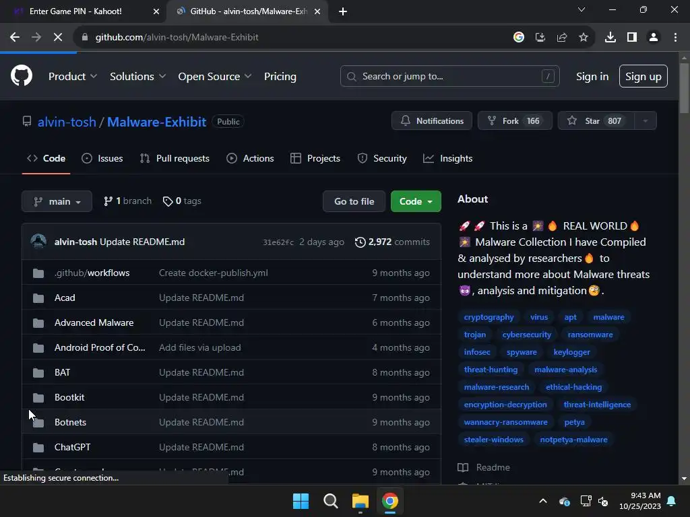This screenshot has height=517, width=690.
Task: View site lock information icon
Action: (85, 38)
